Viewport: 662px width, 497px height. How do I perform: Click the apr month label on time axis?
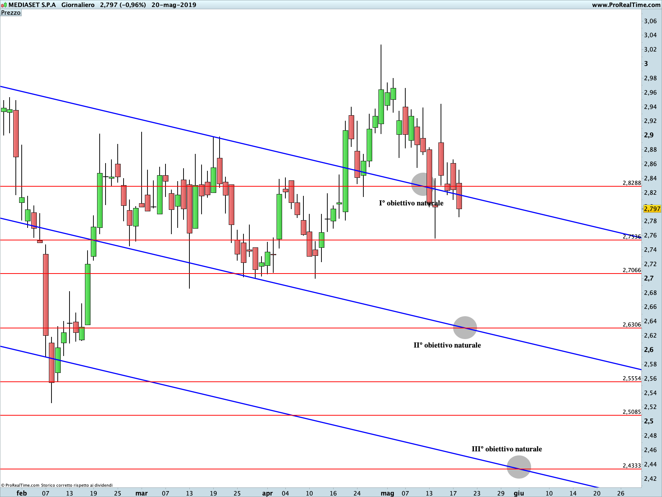click(x=267, y=493)
